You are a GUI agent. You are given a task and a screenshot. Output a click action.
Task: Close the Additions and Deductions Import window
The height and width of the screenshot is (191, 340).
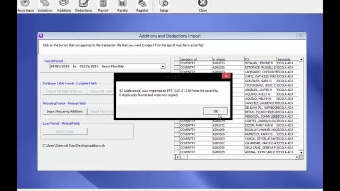301,36
